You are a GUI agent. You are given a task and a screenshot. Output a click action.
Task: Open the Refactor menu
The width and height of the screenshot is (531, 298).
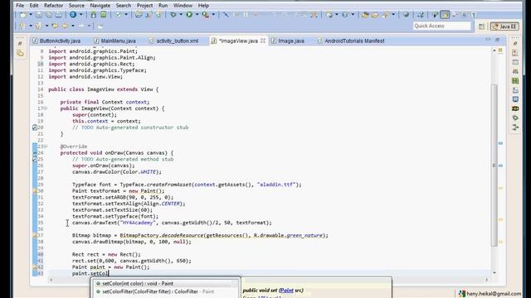(x=53, y=6)
